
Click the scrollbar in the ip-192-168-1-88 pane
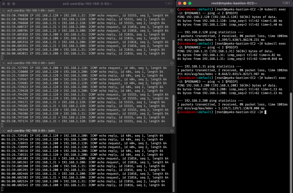(173, 49)
